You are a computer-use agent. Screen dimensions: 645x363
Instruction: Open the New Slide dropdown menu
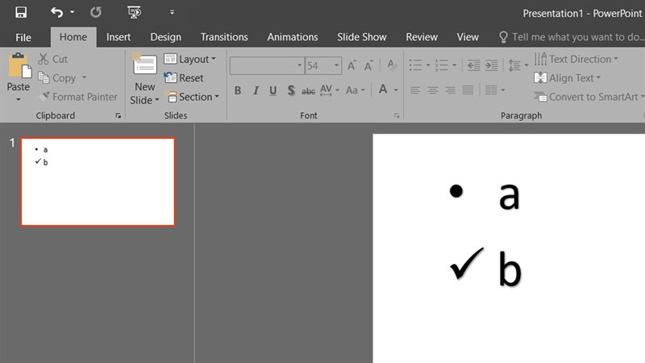point(144,100)
